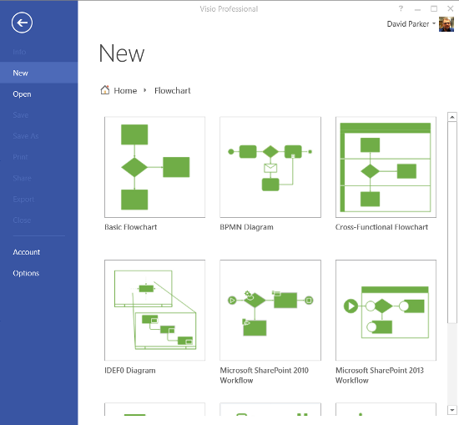Screen dimensions: 459x425
Task: Click the Help question mark icon
Action: (401, 8)
